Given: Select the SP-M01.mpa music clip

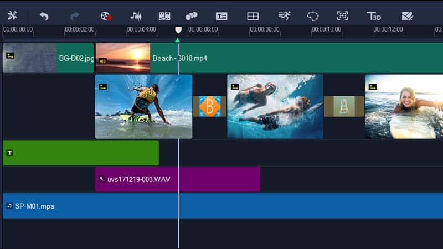Looking at the screenshot, I should pos(221,206).
